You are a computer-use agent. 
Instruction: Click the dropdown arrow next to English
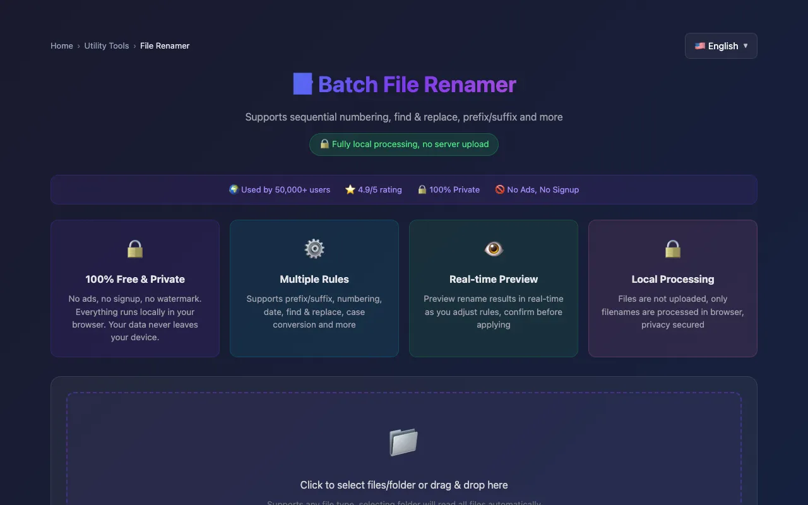pyautogui.click(x=746, y=45)
